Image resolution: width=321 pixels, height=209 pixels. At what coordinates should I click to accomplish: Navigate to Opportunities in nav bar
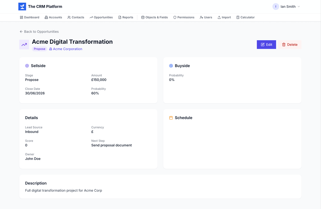101,17
